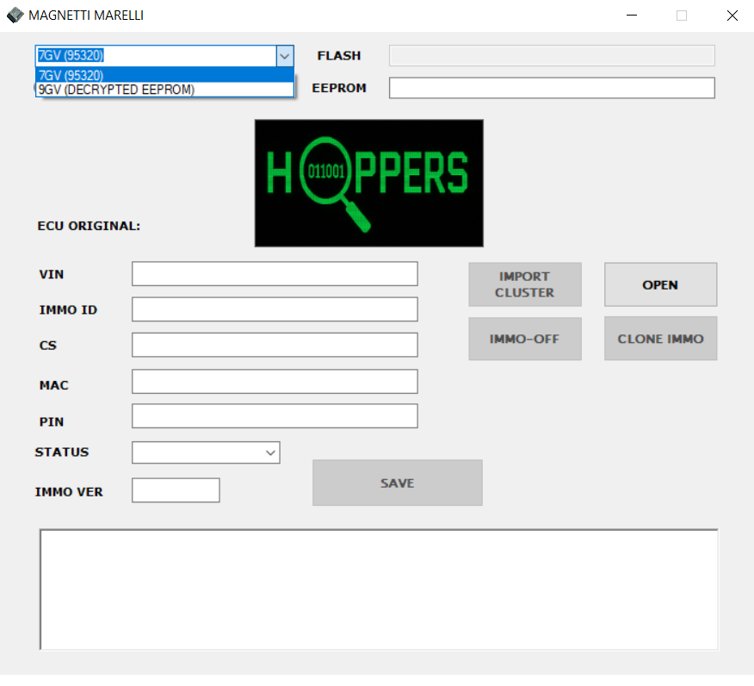Image resolution: width=754 pixels, height=686 pixels.
Task: Click the IMMO-OFF button
Action: pos(525,339)
